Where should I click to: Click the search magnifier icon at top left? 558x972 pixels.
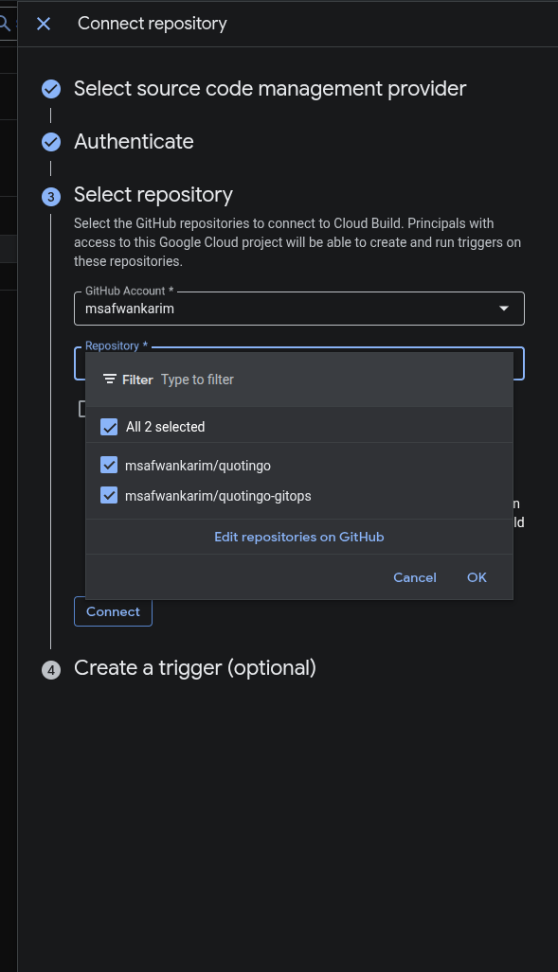click(x=5, y=24)
